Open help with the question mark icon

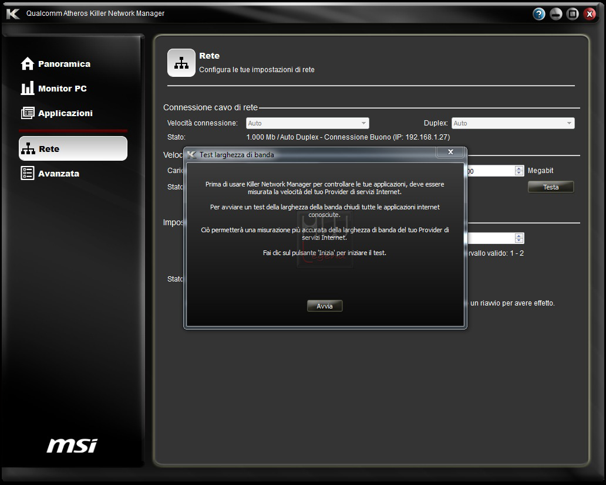[538, 14]
